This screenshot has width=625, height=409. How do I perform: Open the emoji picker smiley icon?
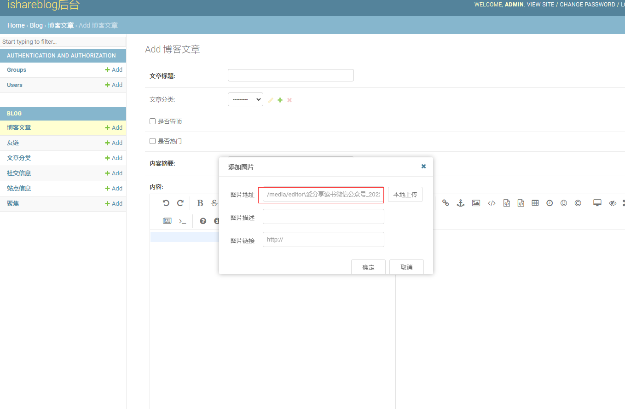[x=563, y=203]
